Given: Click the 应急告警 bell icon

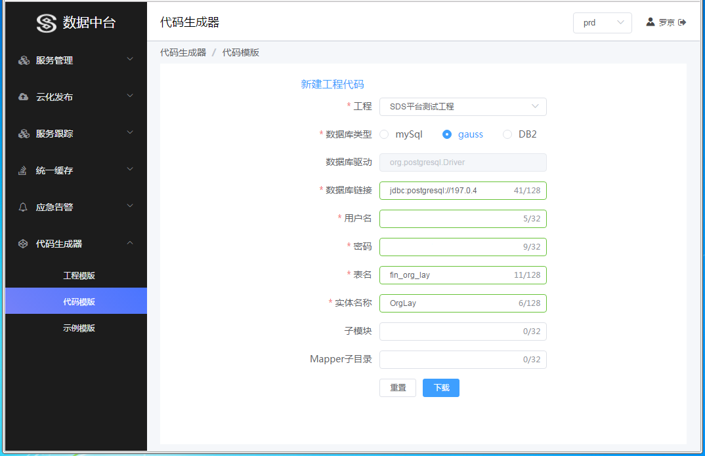Looking at the screenshot, I should tap(23, 207).
